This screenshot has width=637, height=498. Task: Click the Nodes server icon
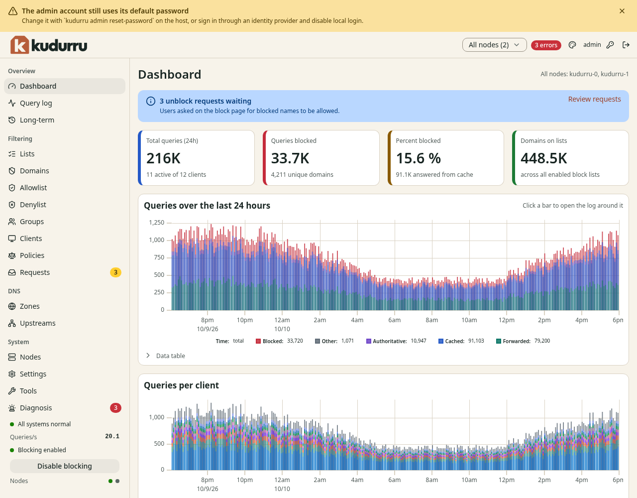12,357
